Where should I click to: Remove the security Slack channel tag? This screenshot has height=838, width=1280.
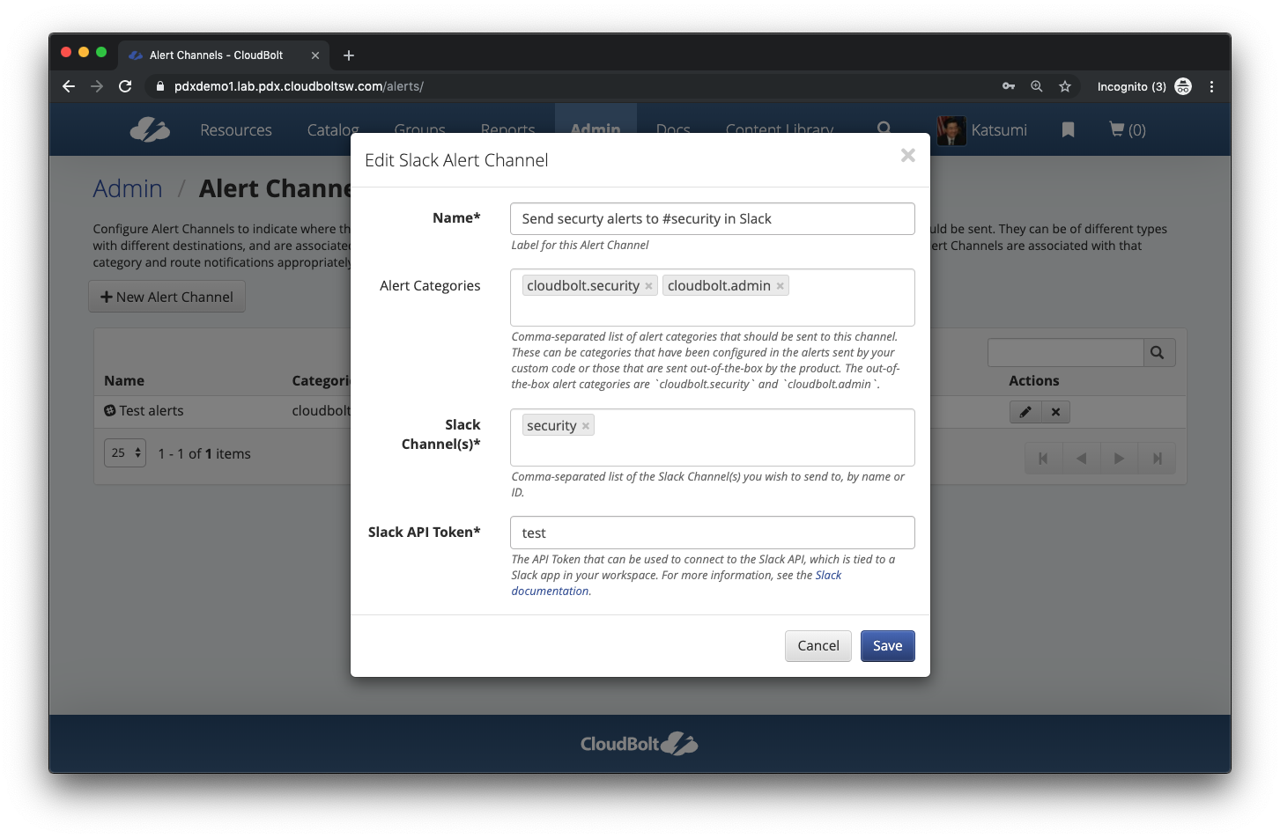(x=585, y=426)
